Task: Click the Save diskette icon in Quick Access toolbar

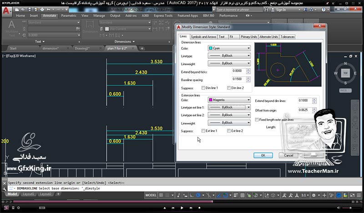Action: click(x=29, y=10)
